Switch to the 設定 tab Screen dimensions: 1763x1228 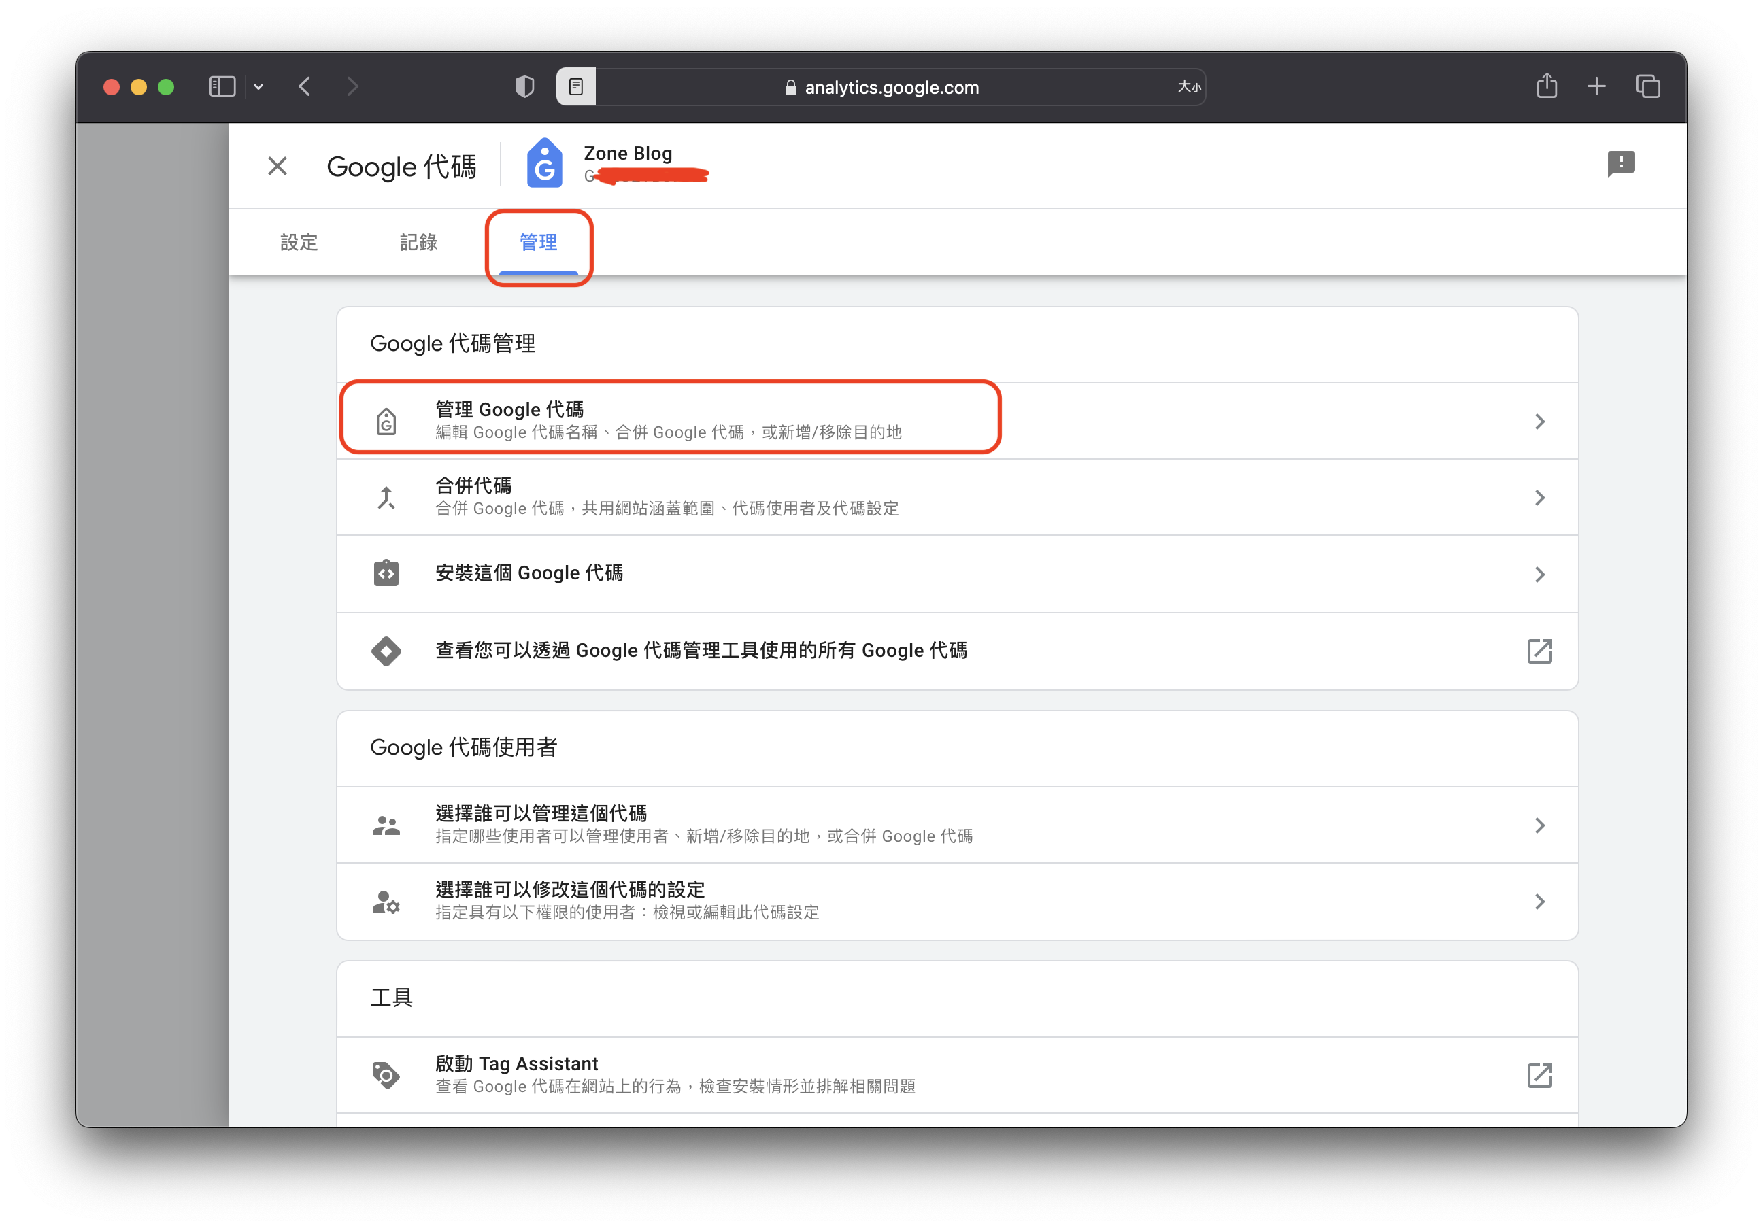coord(299,243)
